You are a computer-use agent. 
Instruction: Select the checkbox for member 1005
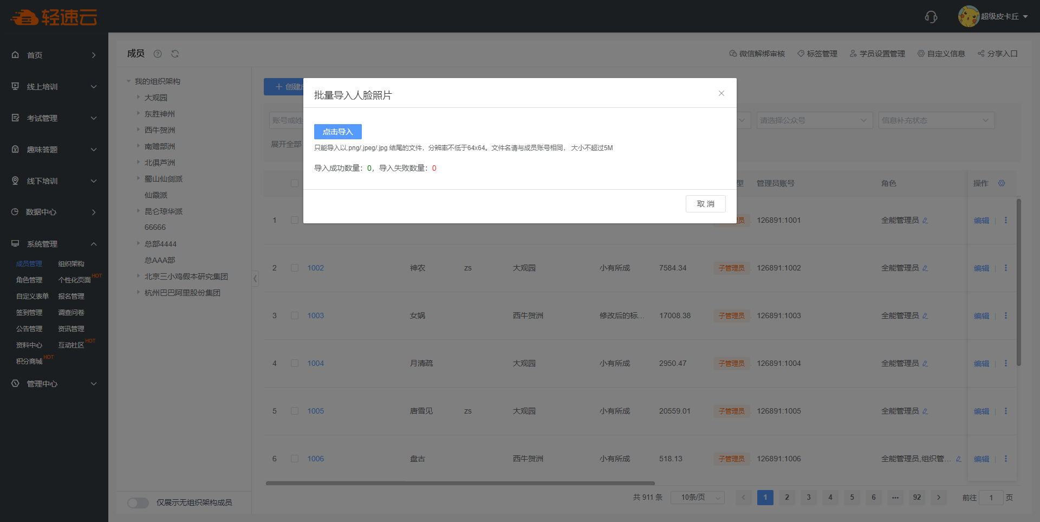[295, 411]
